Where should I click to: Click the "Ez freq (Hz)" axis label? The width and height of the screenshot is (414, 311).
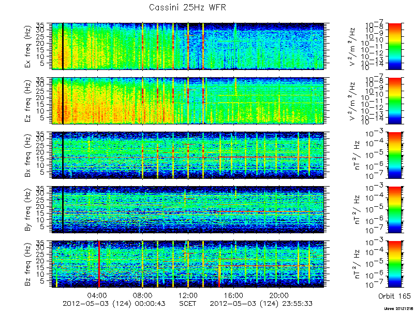click(28, 101)
